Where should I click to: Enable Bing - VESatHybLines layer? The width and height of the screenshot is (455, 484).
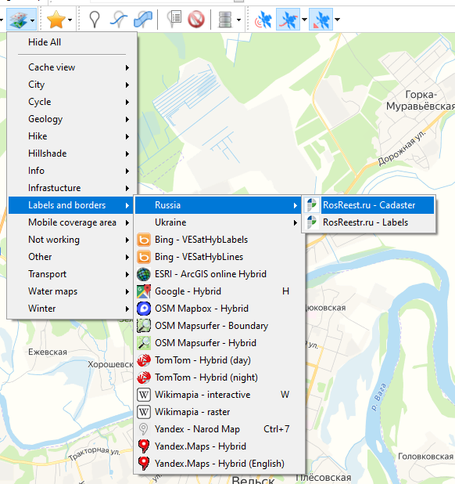pyautogui.click(x=218, y=257)
